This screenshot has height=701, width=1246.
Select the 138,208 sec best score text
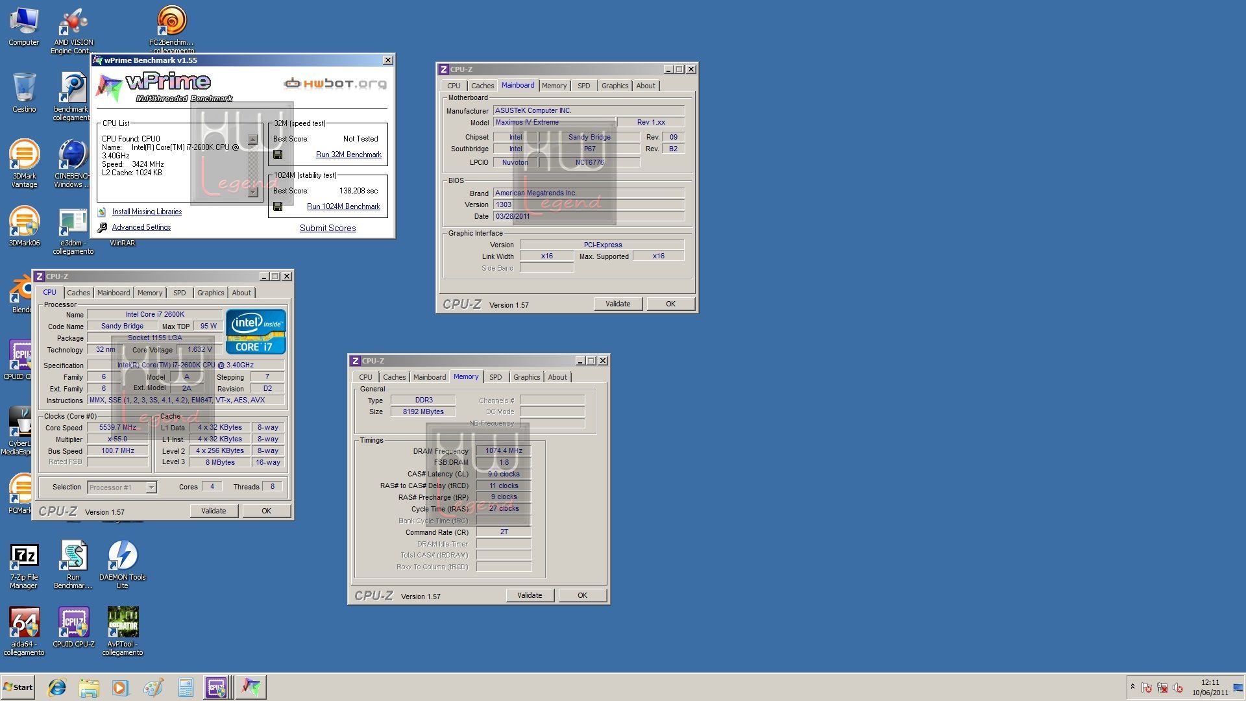[358, 191]
